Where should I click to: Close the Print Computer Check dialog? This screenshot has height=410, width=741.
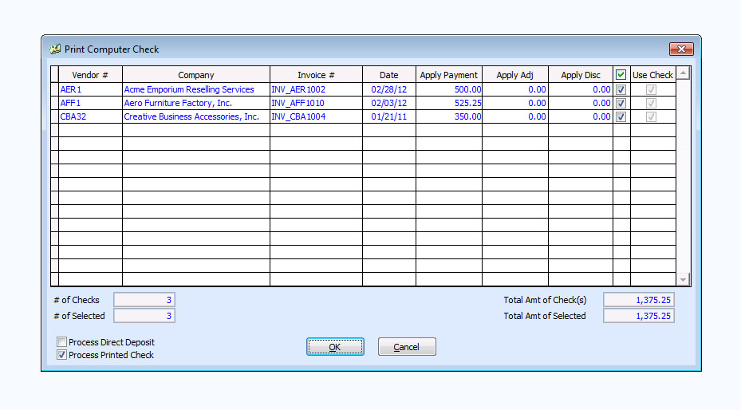click(680, 49)
